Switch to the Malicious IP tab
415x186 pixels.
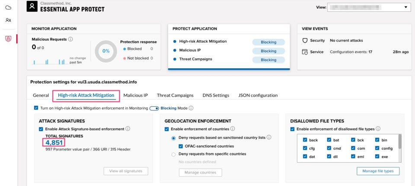[x=135, y=95]
